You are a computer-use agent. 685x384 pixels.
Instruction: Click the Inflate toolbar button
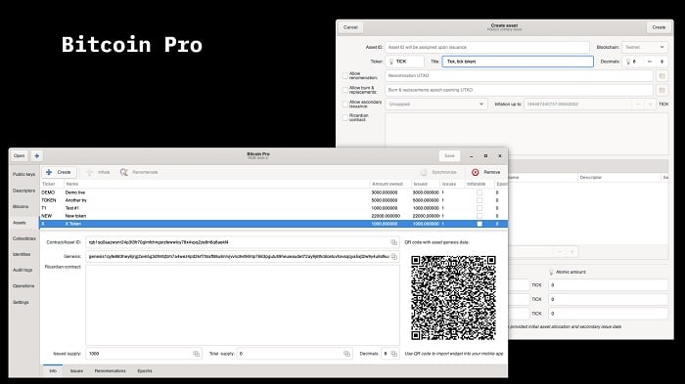98,172
